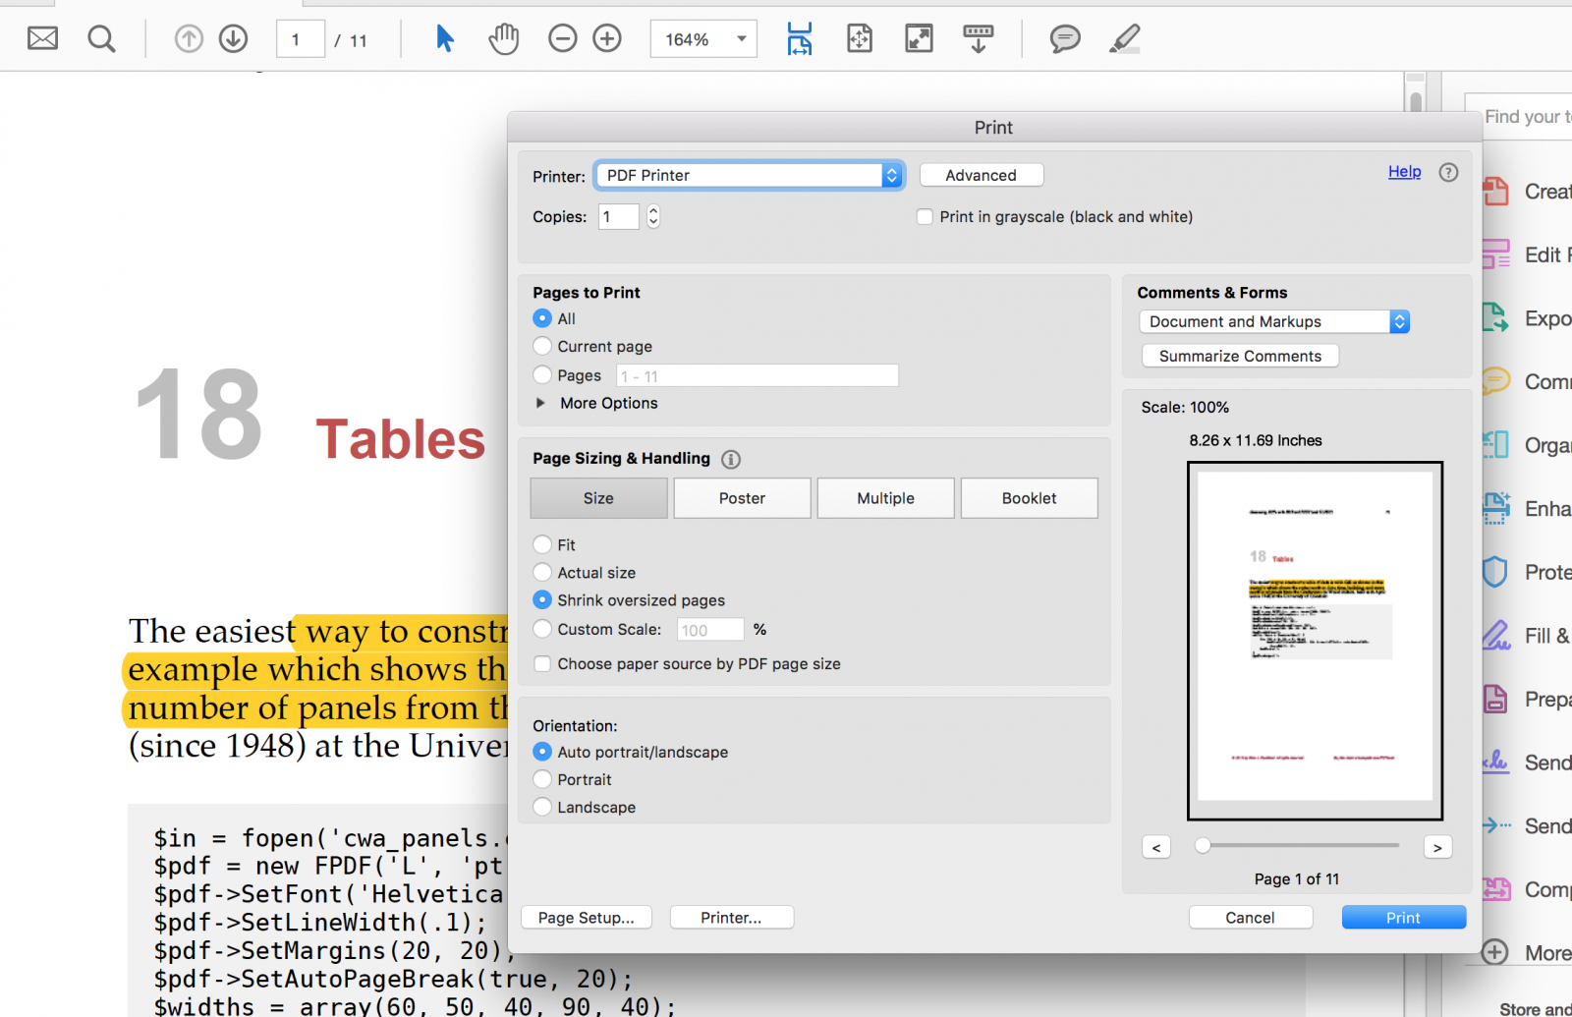Select Portrait orientation
Image resolution: width=1572 pixels, height=1017 pixels.
[x=542, y=779]
